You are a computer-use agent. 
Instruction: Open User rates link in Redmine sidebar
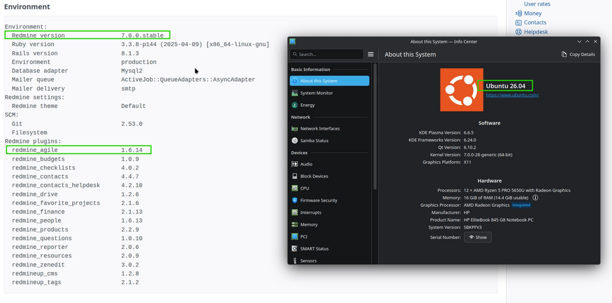pyautogui.click(x=537, y=4)
